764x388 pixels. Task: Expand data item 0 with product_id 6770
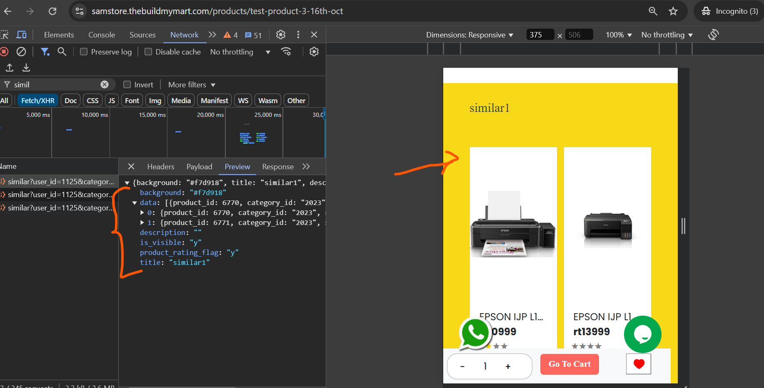pos(142,213)
